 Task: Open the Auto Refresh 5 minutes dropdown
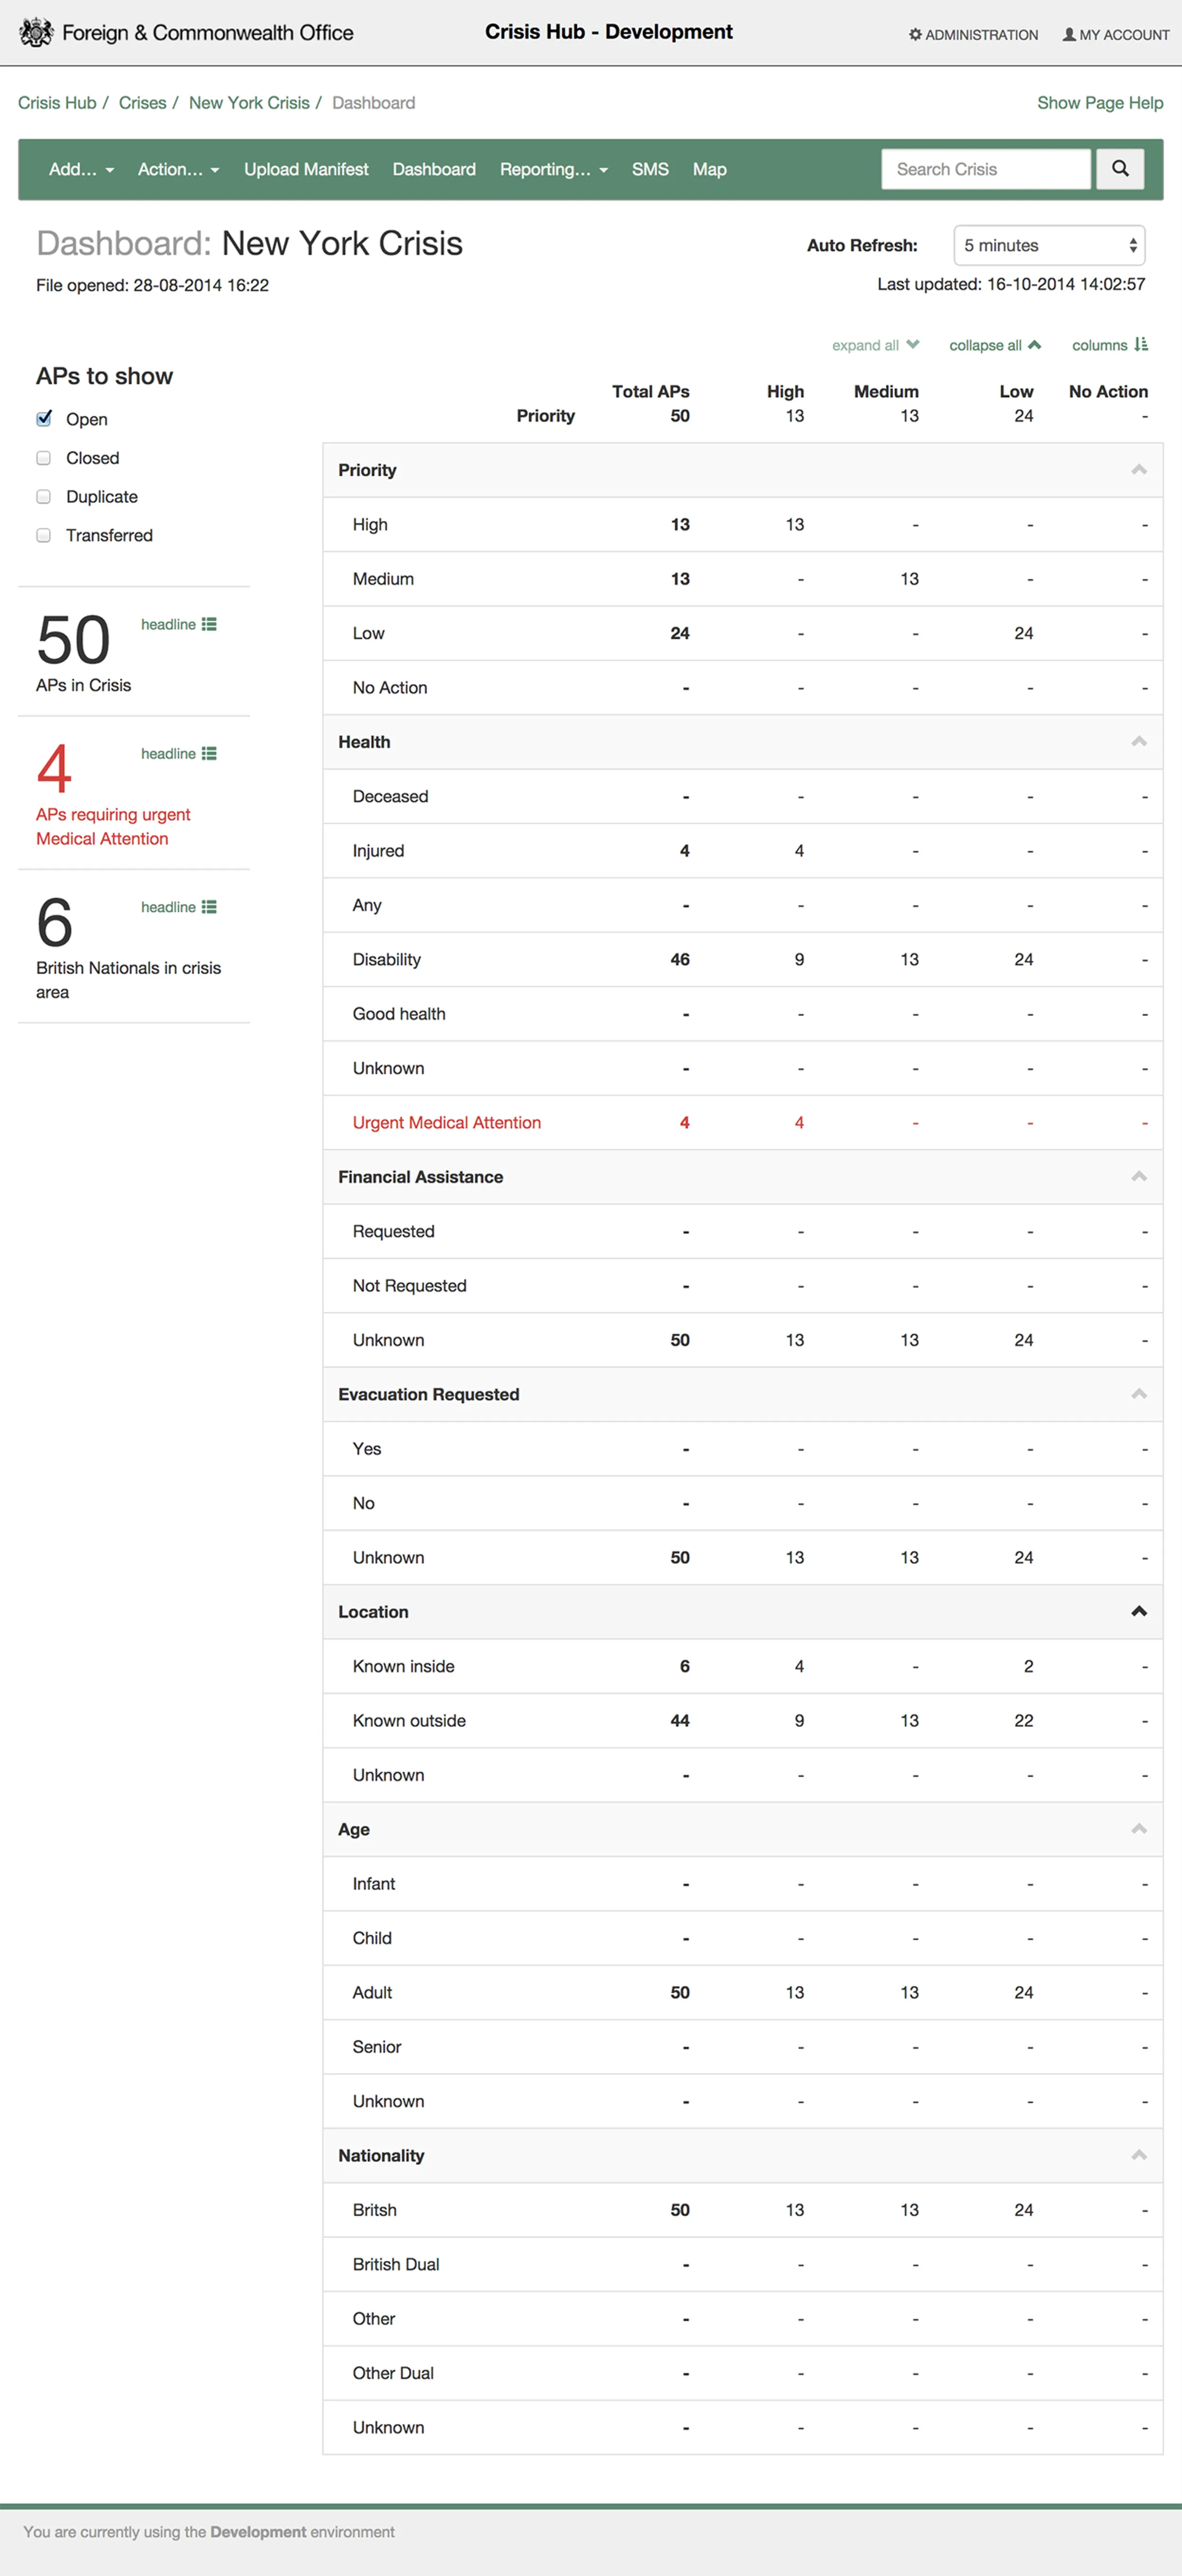point(1049,246)
